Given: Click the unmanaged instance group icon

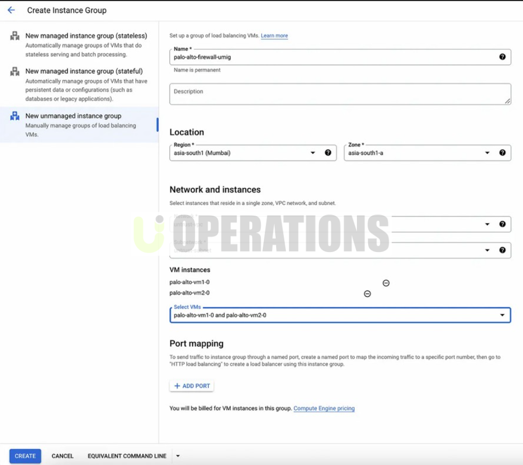Looking at the screenshot, I should tap(14, 116).
